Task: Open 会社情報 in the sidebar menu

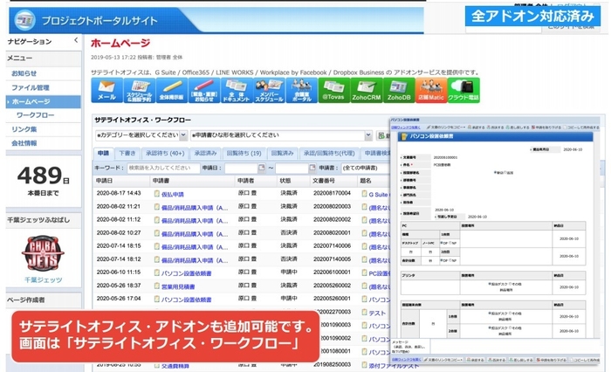Action: click(x=24, y=143)
